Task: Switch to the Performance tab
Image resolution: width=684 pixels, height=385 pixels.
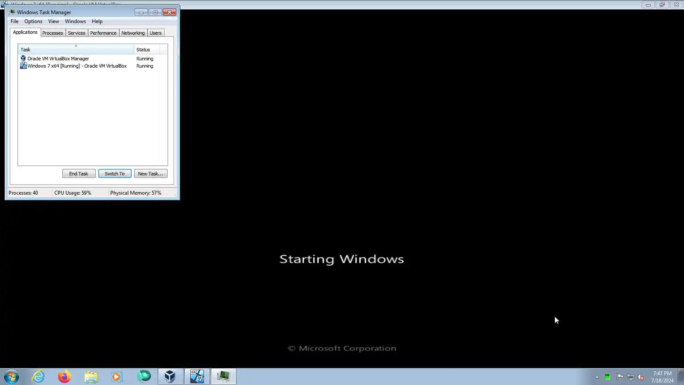Action: (x=103, y=33)
